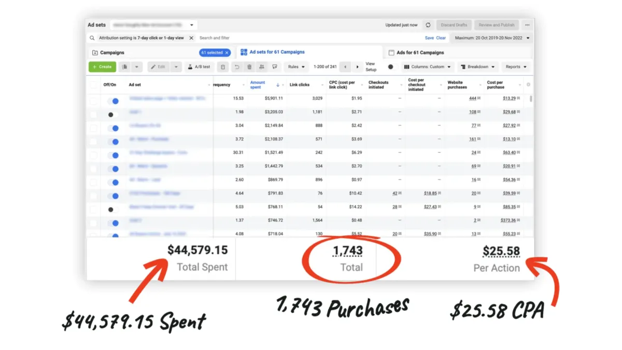Viewport: 622px width, 350px height.
Task: Open the date range Maximum dropdown
Action: click(492, 38)
